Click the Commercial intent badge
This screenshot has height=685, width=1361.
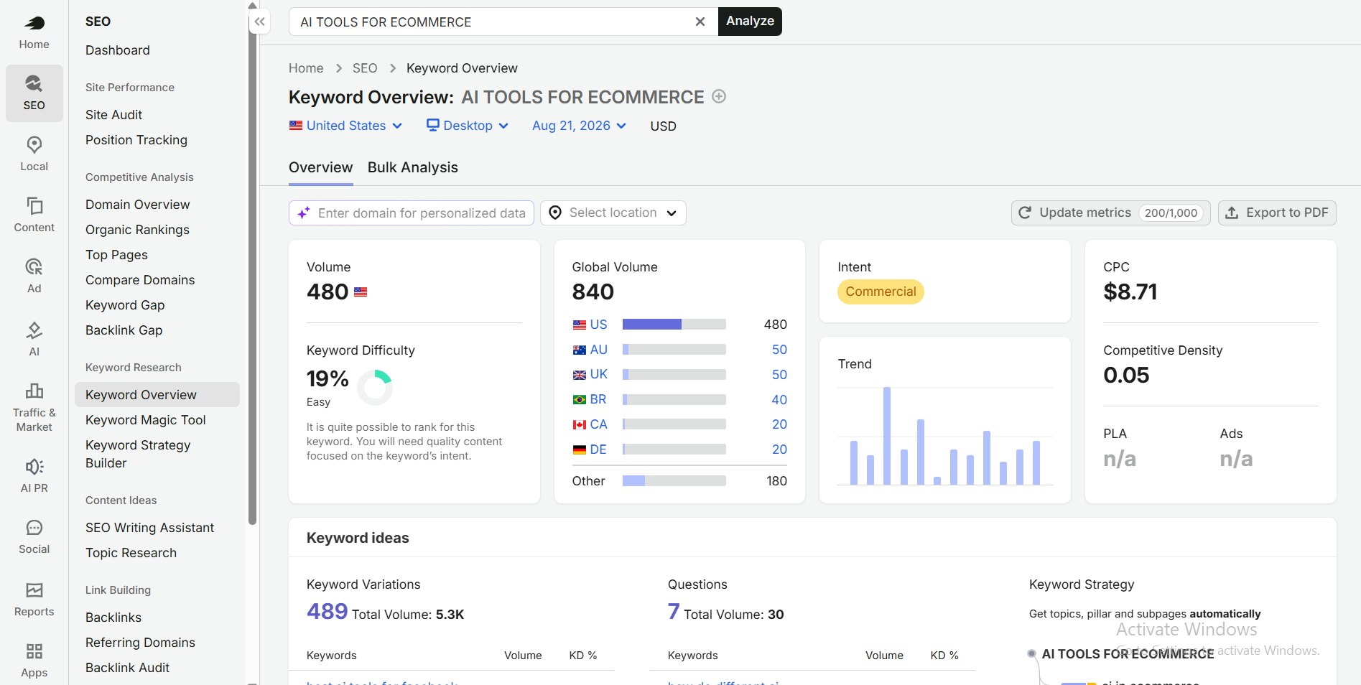pyautogui.click(x=881, y=292)
